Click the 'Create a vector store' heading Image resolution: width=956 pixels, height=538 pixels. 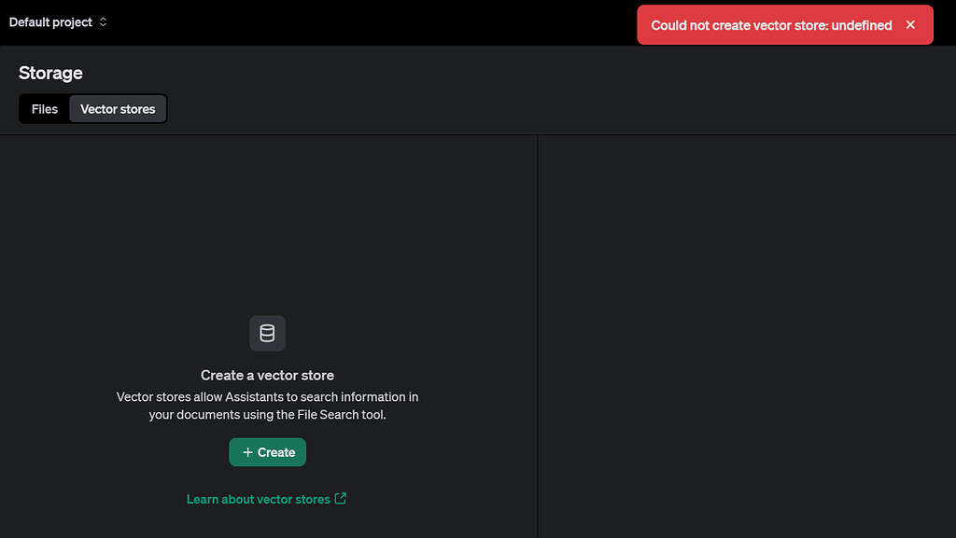[x=267, y=375]
